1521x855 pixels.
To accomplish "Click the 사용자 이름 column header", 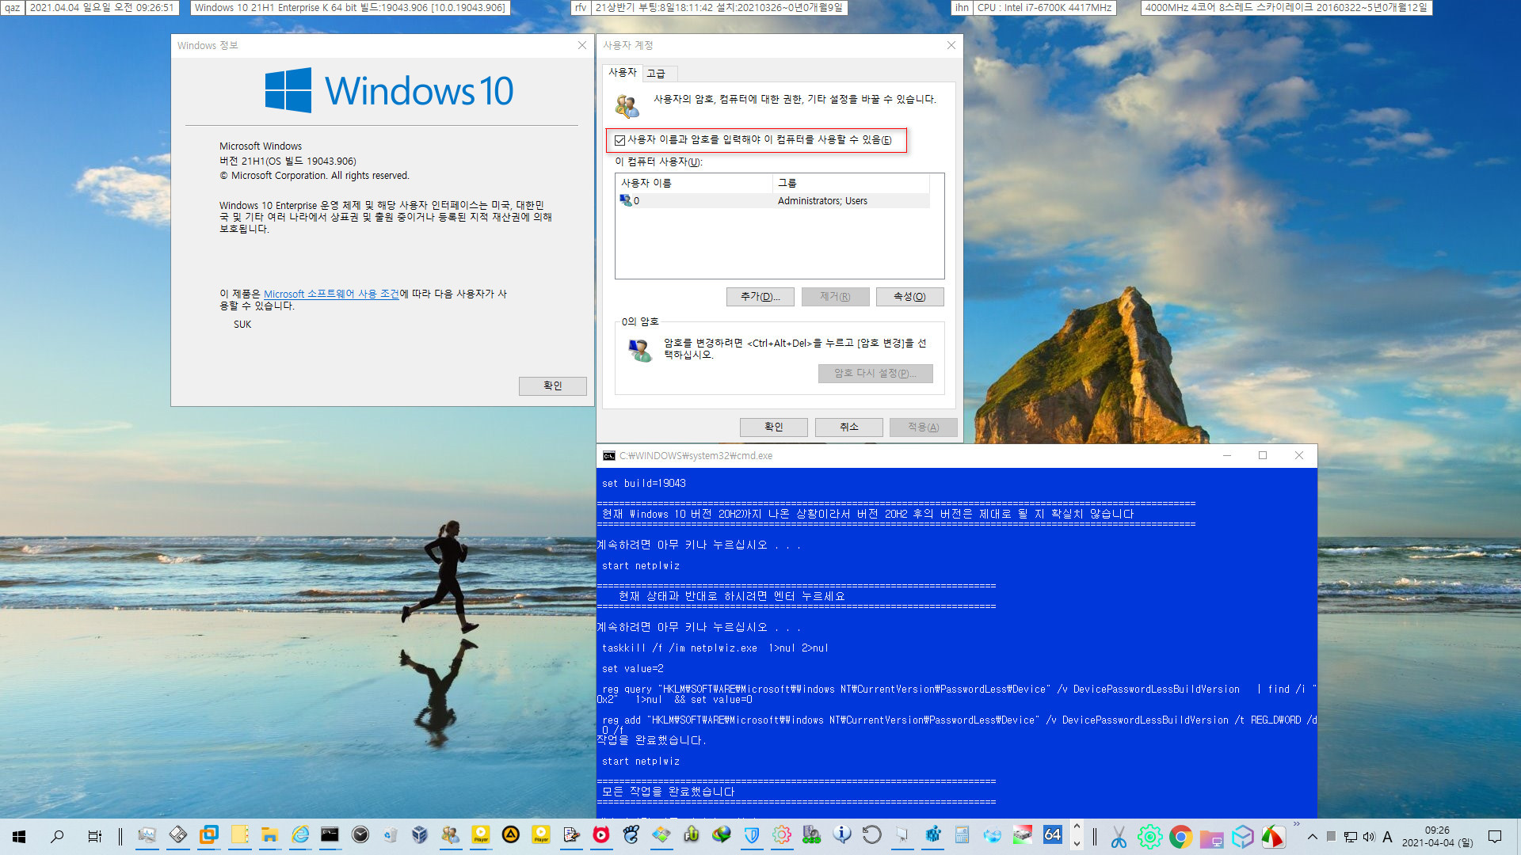I will tap(694, 183).
